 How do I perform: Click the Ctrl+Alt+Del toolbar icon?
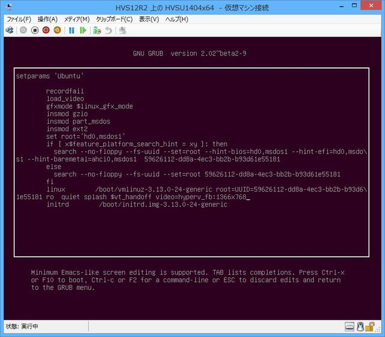point(10,30)
